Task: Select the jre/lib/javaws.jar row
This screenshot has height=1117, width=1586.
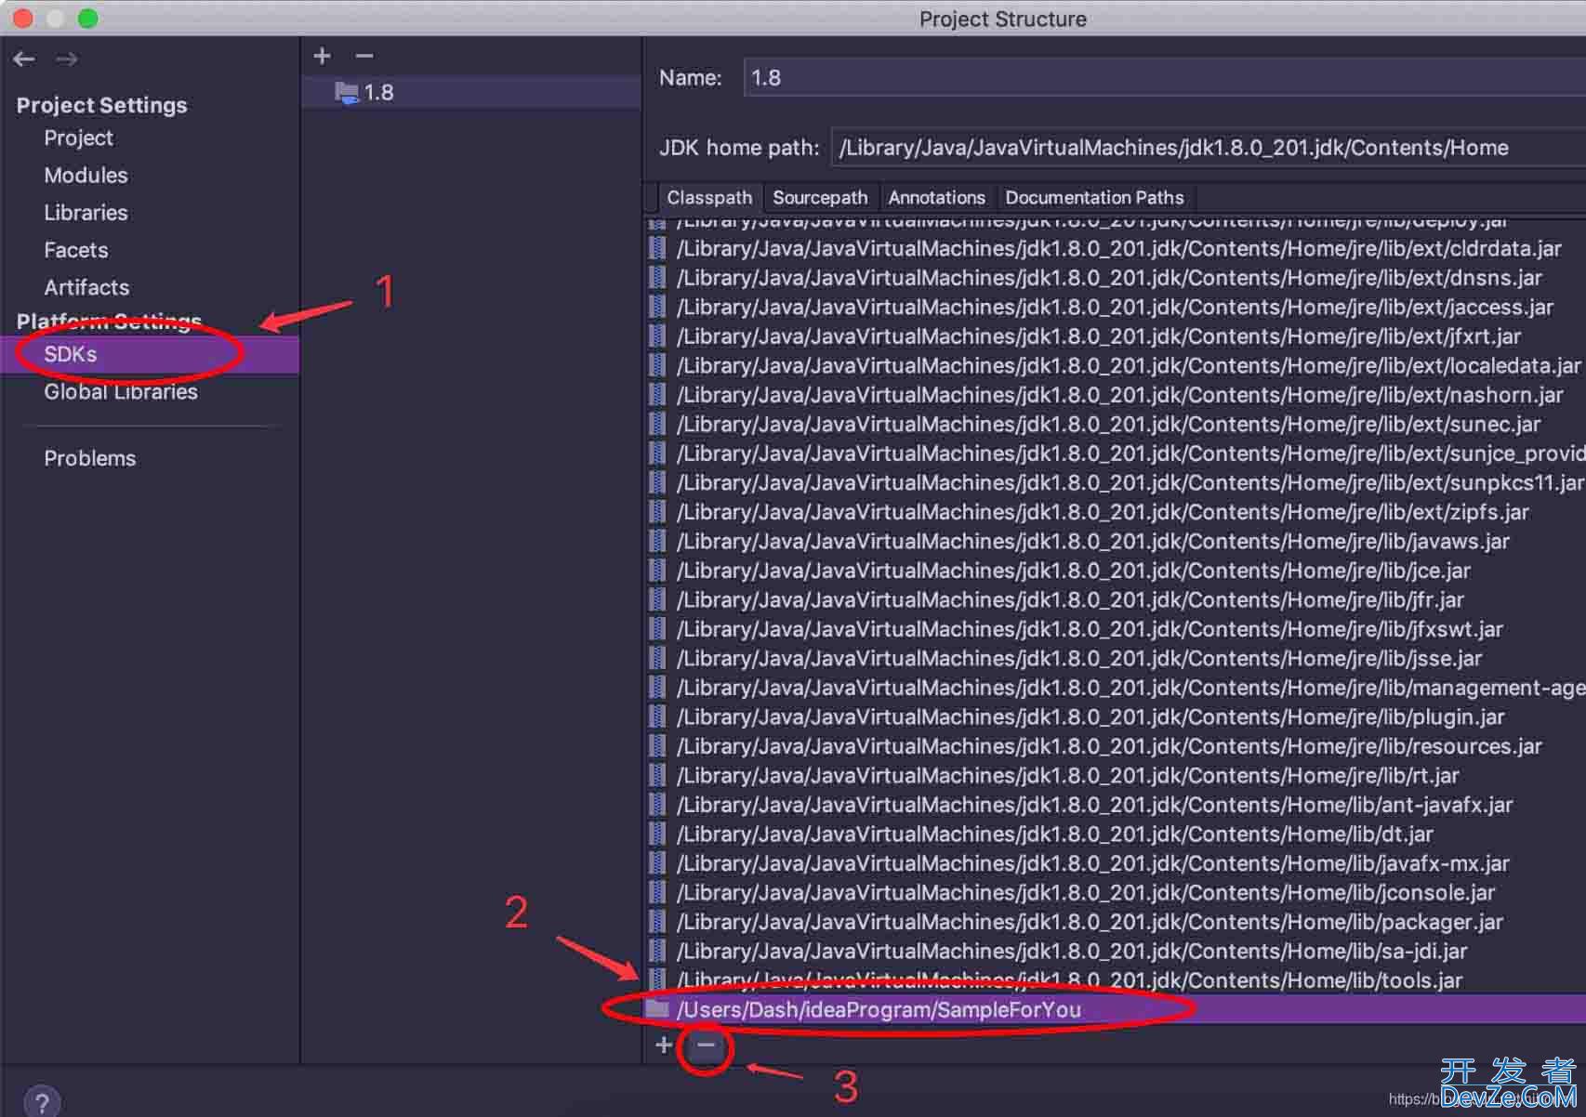Action: coord(1116,541)
